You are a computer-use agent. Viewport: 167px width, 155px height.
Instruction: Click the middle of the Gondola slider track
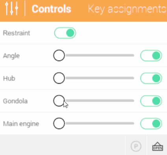pos(100,101)
